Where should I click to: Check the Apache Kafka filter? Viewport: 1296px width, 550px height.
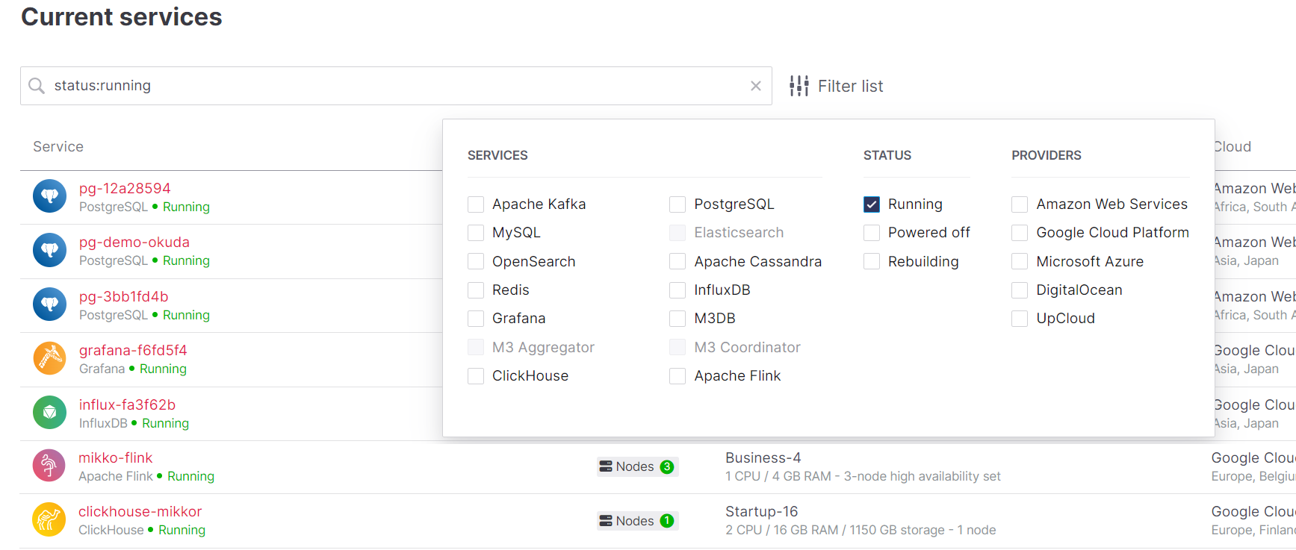tap(476, 204)
